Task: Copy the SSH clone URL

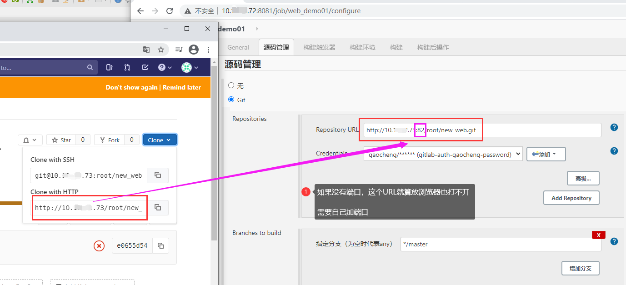Action: 157,175
